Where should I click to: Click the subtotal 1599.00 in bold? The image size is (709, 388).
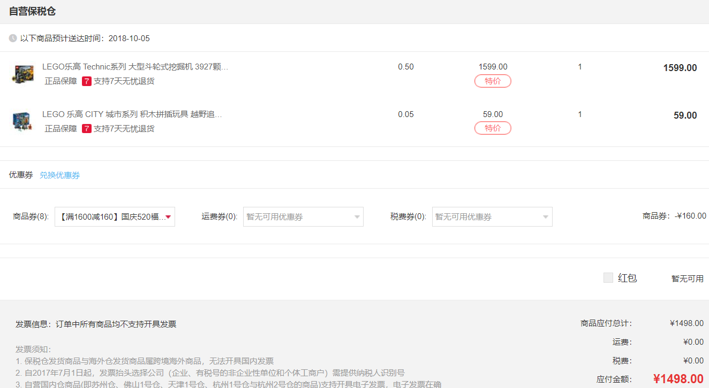[680, 68]
